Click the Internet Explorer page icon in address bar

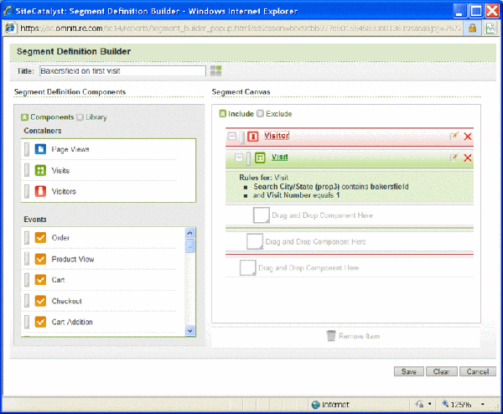pos(10,28)
